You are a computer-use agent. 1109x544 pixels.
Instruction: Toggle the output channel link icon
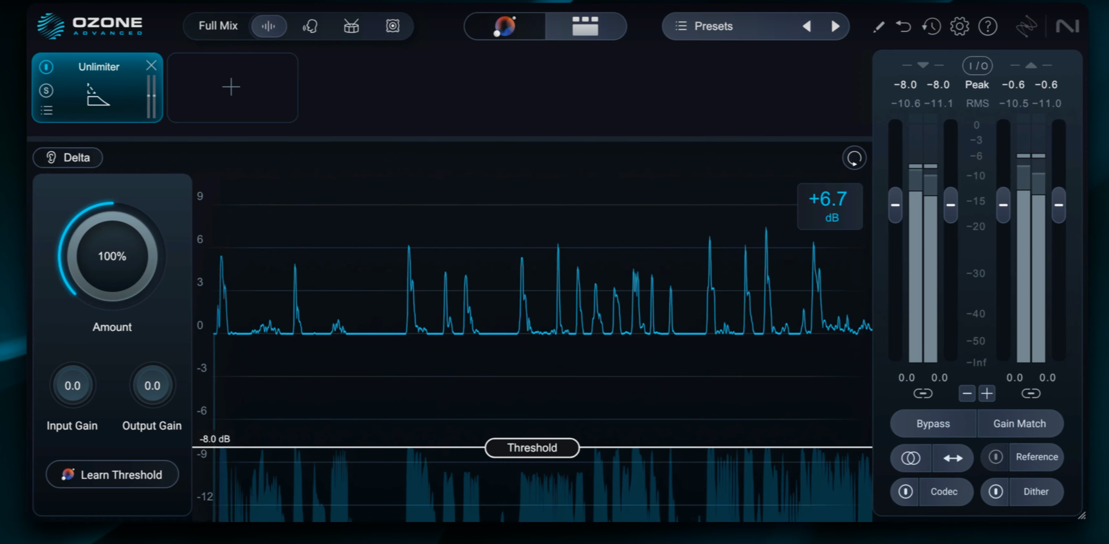[1031, 394]
